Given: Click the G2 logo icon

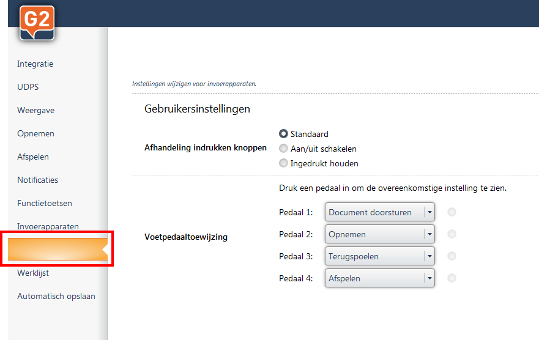Looking at the screenshot, I should (x=37, y=23).
